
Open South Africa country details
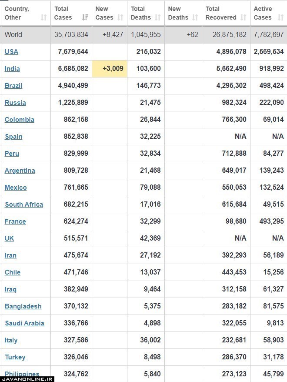[x=24, y=204]
